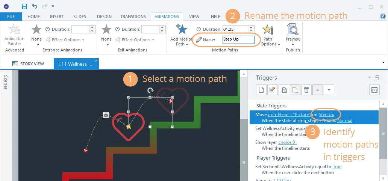Click the Save icon in quick access toolbar
The image size is (388, 181).
tap(24, 6)
